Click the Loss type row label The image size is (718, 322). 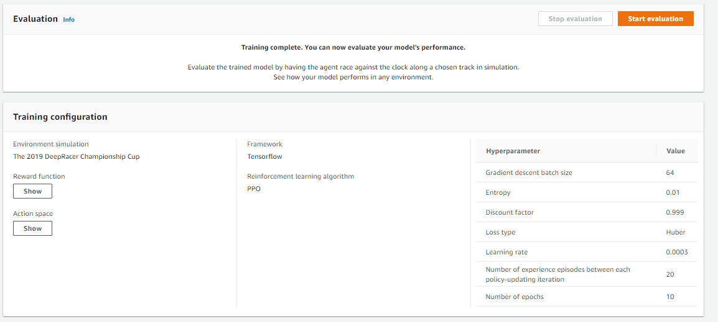(x=500, y=232)
